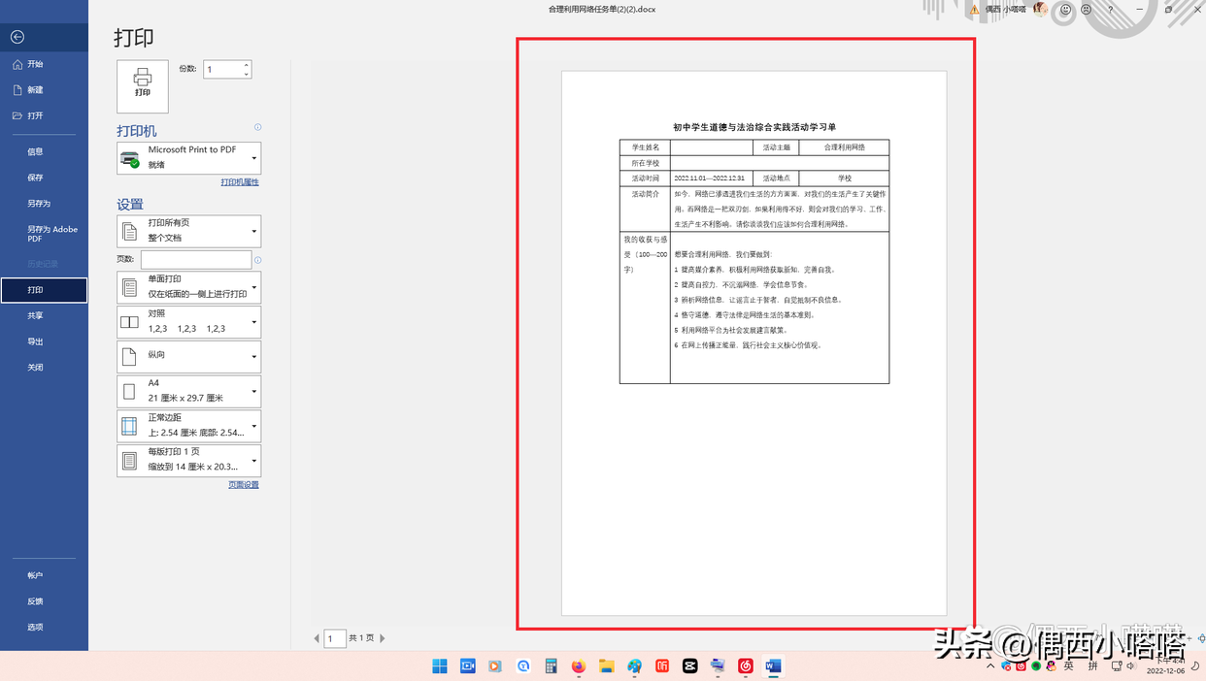Show hidden tray icons chevron
Screen dimensions: 1206x681
point(990,666)
